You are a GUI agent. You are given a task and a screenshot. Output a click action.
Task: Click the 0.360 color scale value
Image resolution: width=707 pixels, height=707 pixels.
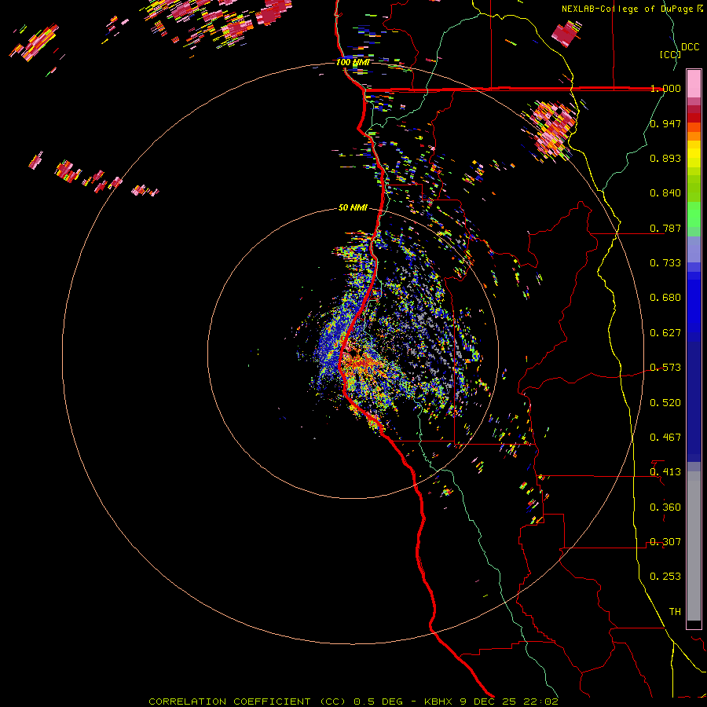point(665,507)
